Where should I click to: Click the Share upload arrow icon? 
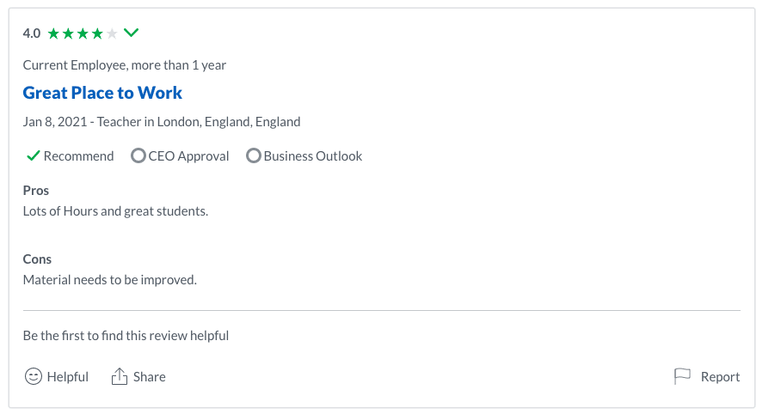[x=120, y=376]
